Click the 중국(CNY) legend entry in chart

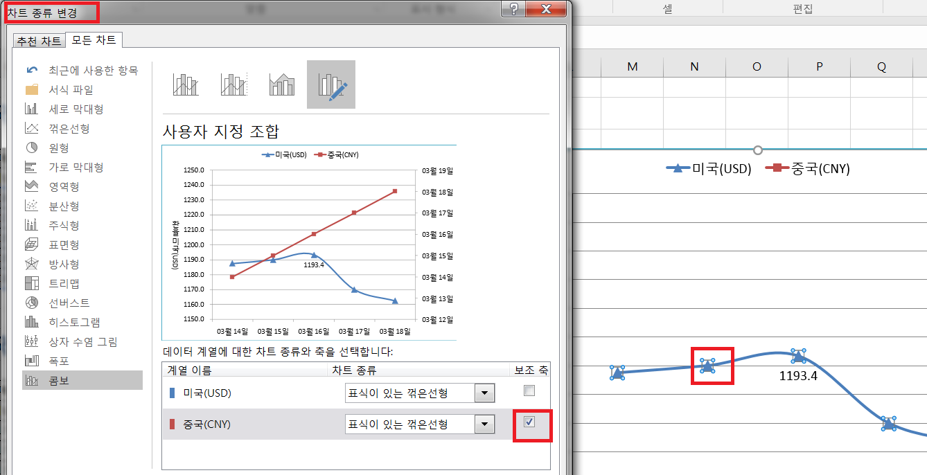pyautogui.click(x=808, y=168)
